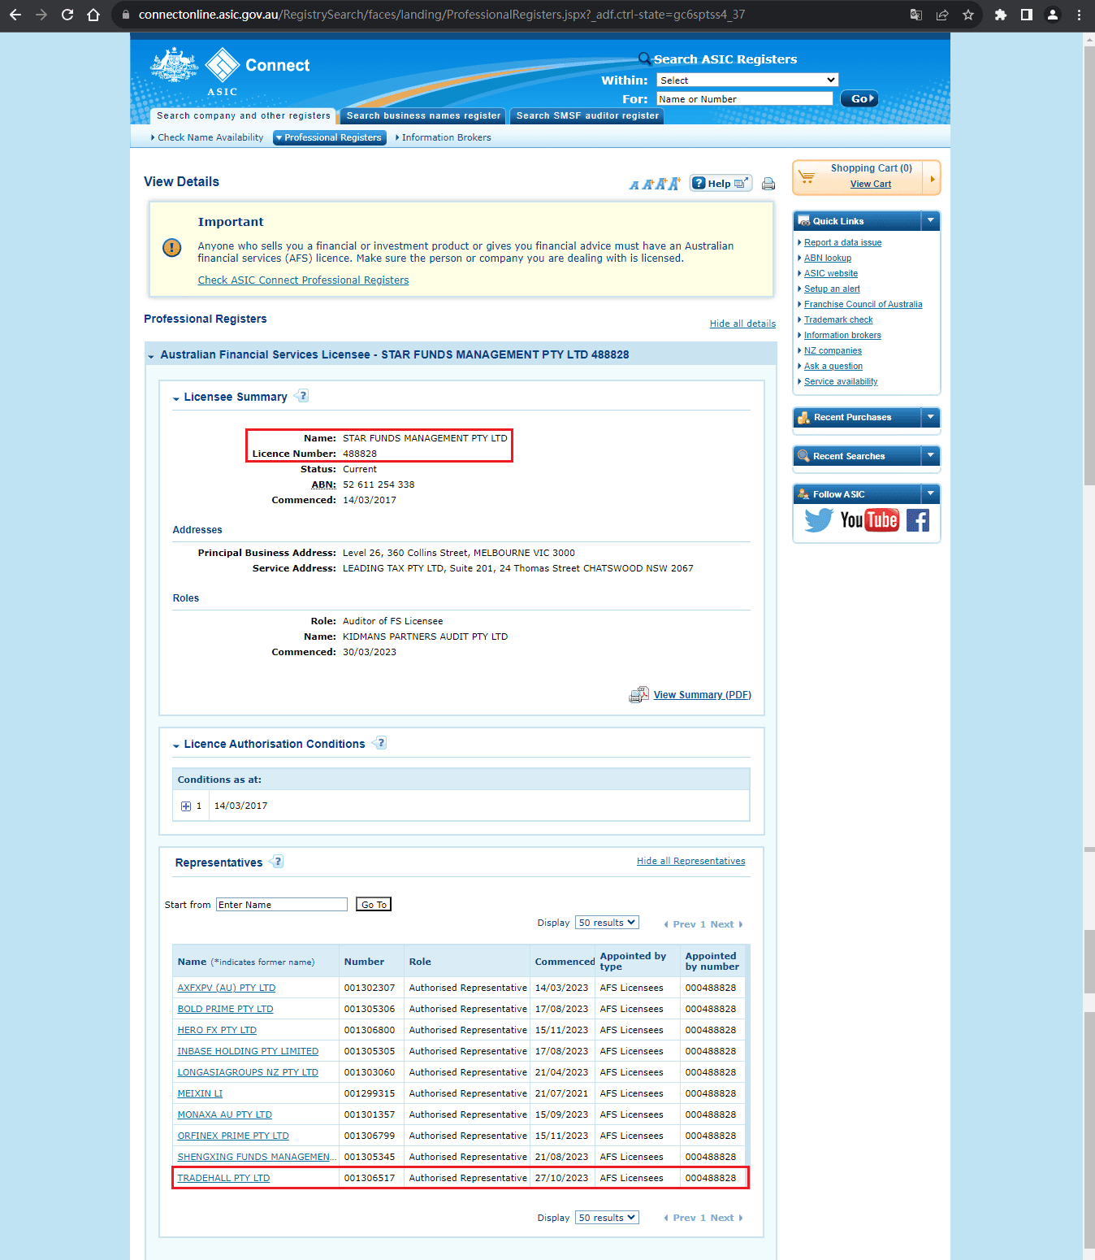Collapse the Quick Links panel
The height and width of the screenshot is (1260, 1095).
(x=931, y=220)
